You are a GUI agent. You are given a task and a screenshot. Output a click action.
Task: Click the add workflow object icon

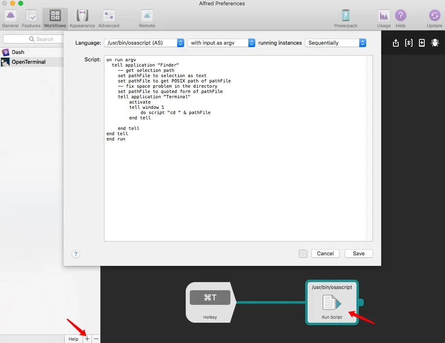tap(422, 43)
